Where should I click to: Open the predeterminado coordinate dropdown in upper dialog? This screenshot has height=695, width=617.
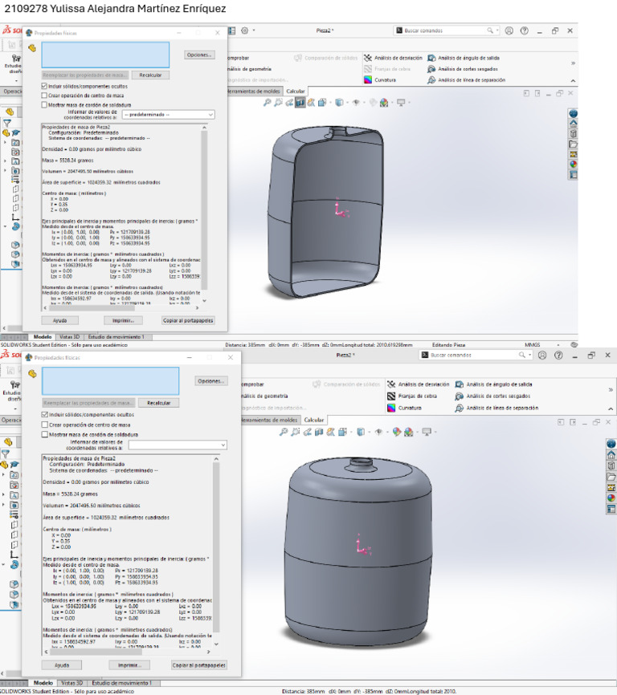tap(168, 115)
